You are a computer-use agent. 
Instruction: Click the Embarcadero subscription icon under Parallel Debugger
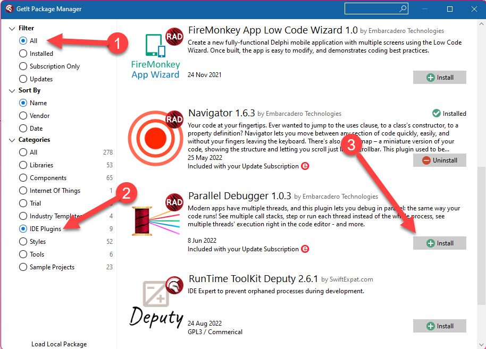[x=305, y=249]
